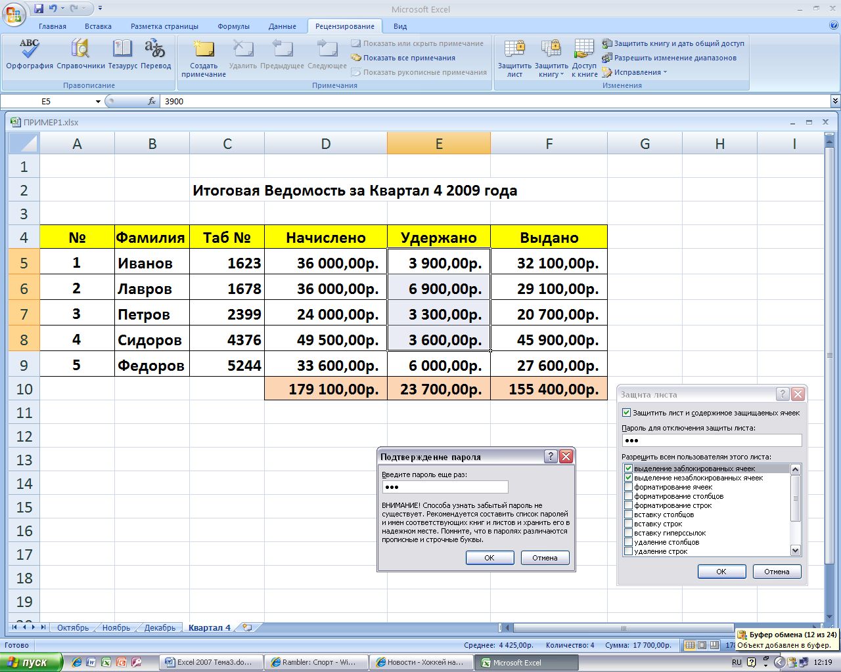Switch to Page Layout view in status bar
841x672 pixels.
[702, 645]
